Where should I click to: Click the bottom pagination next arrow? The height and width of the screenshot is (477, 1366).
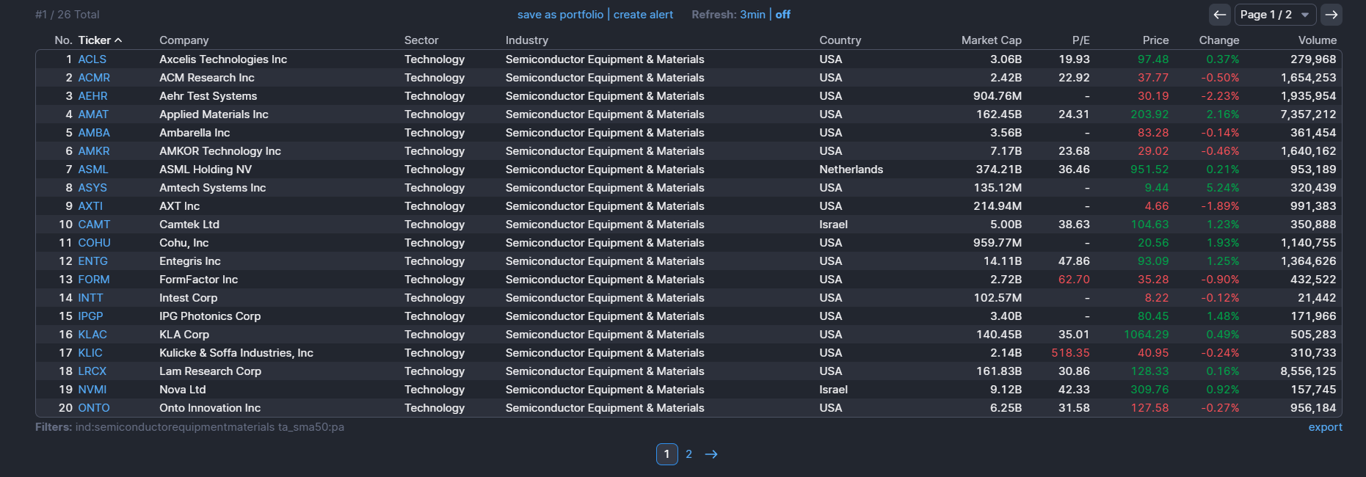(x=711, y=454)
